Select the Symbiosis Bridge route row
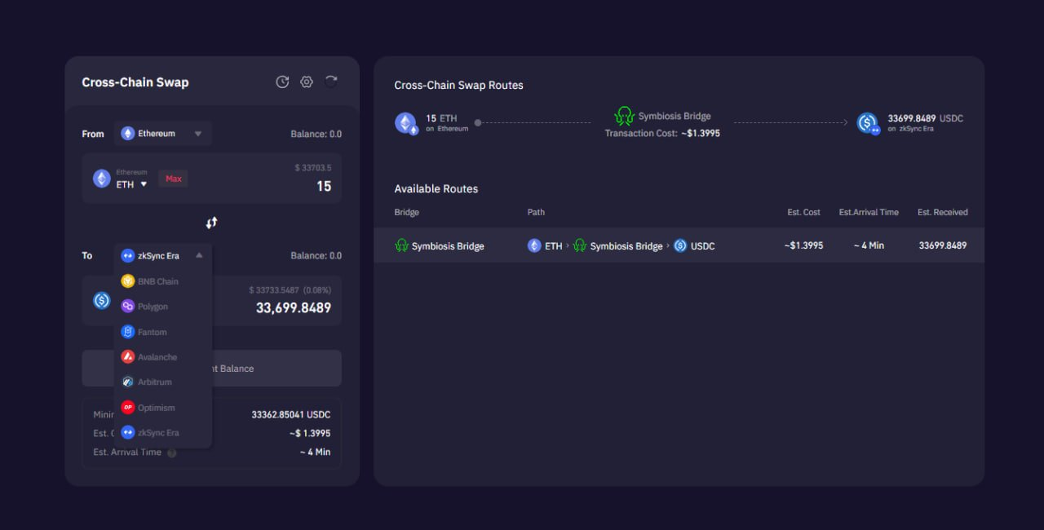Screen dimensions: 1044x530 (679, 245)
